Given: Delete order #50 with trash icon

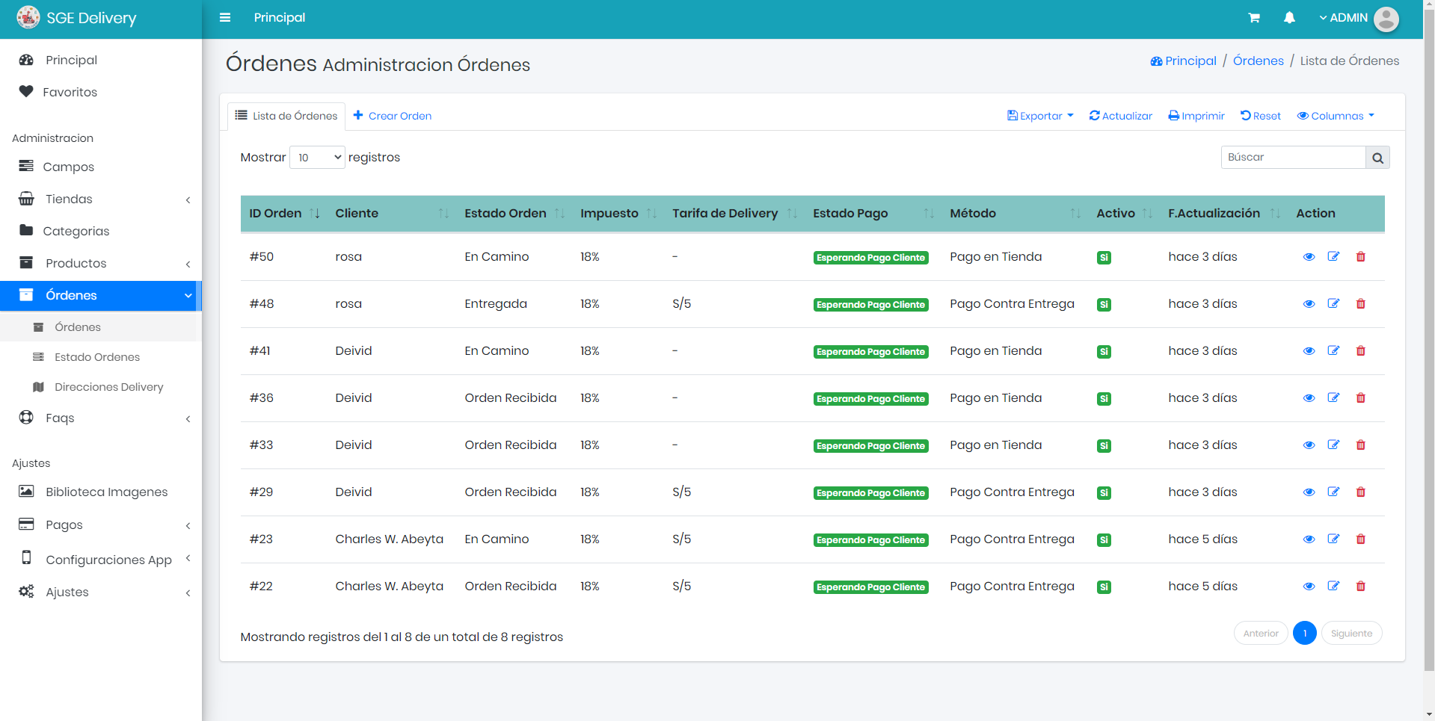Looking at the screenshot, I should pos(1360,257).
